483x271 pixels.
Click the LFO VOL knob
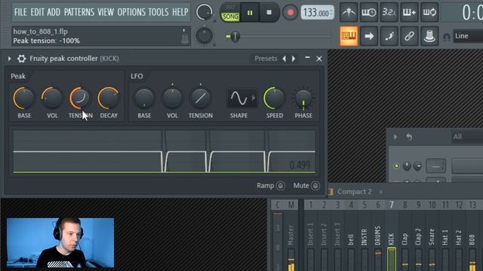click(x=173, y=99)
